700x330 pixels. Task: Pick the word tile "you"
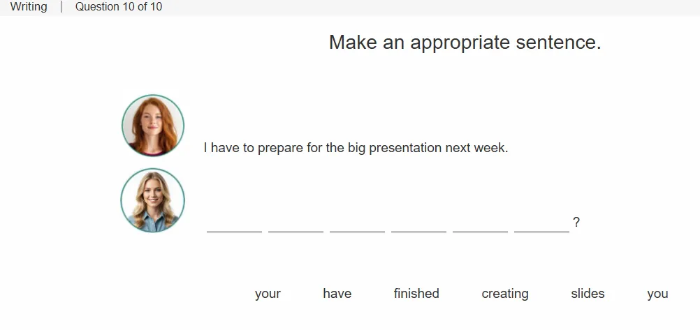(x=657, y=294)
